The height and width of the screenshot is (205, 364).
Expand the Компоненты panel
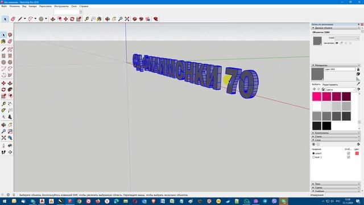point(336,133)
